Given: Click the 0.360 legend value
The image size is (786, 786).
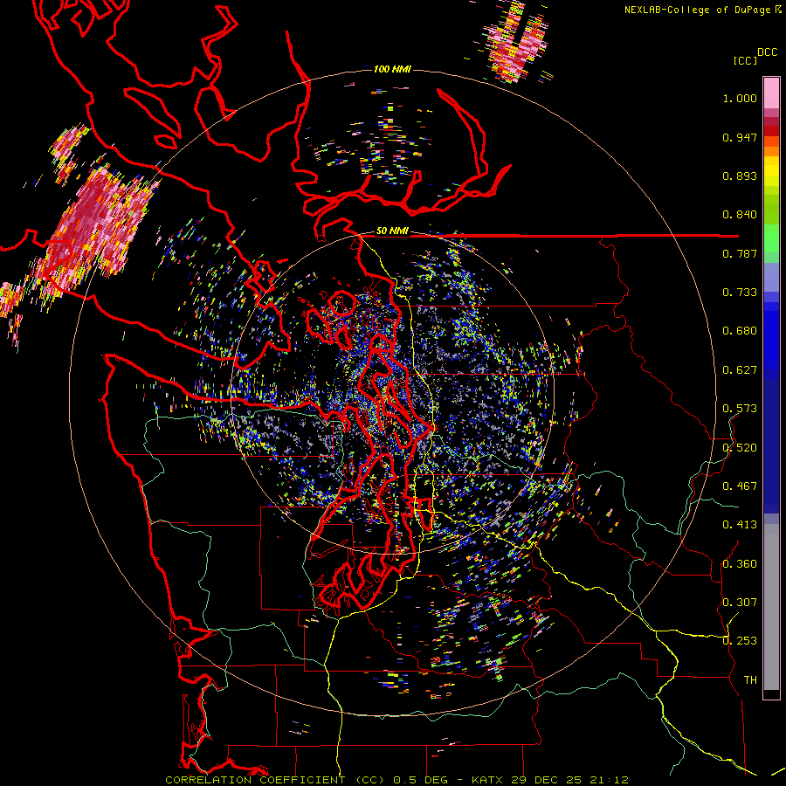Looking at the screenshot, I should tap(740, 564).
